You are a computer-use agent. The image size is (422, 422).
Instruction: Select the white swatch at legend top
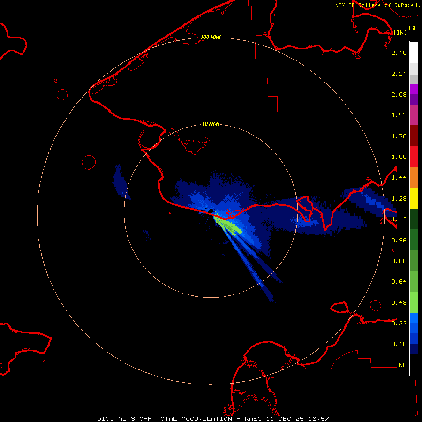414,52
